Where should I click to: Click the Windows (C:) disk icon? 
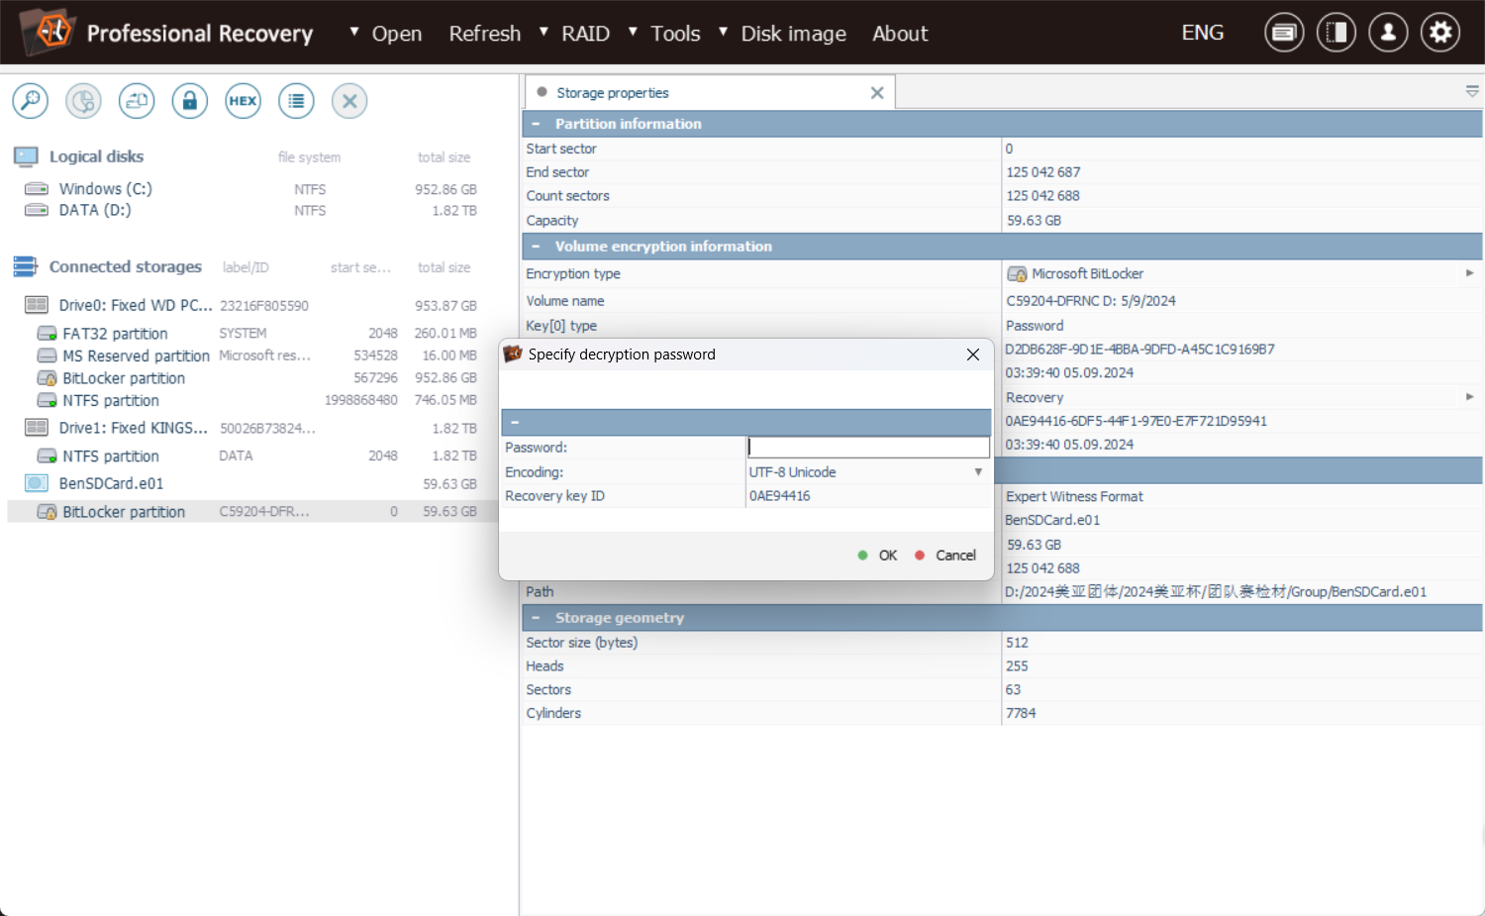pos(37,189)
